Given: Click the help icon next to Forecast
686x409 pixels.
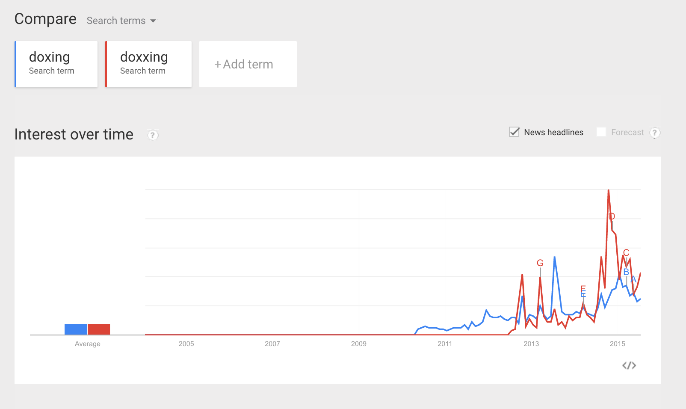Looking at the screenshot, I should coord(655,133).
